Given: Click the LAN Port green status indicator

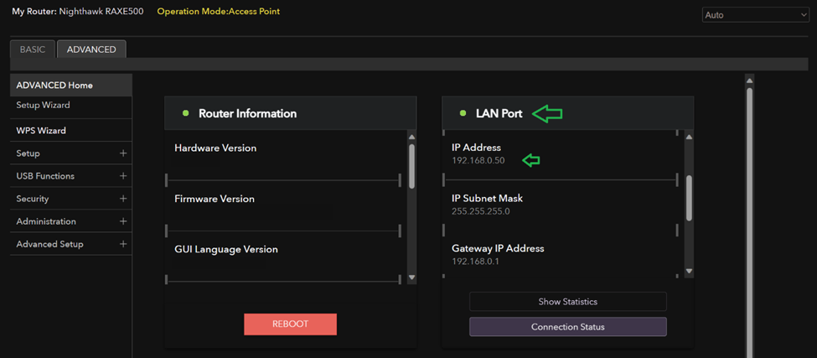Looking at the screenshot, I should [463, 113].
